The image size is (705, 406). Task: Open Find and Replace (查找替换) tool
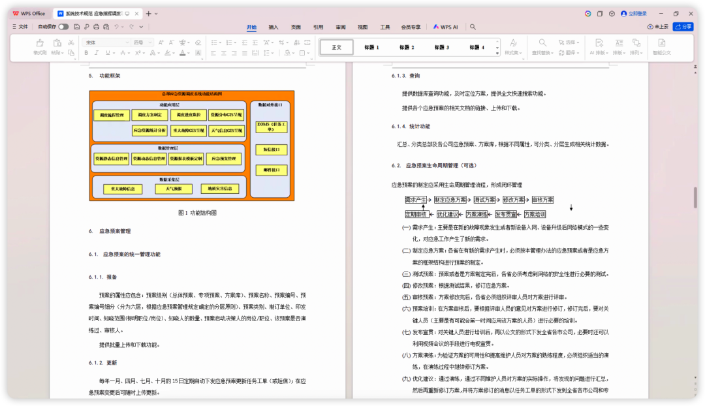(x=542, y=47)
